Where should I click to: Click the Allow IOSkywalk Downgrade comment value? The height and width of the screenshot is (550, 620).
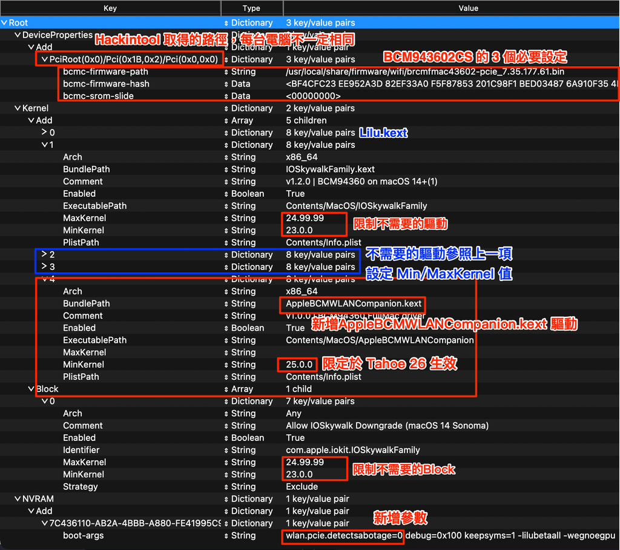tap(387, 426)
